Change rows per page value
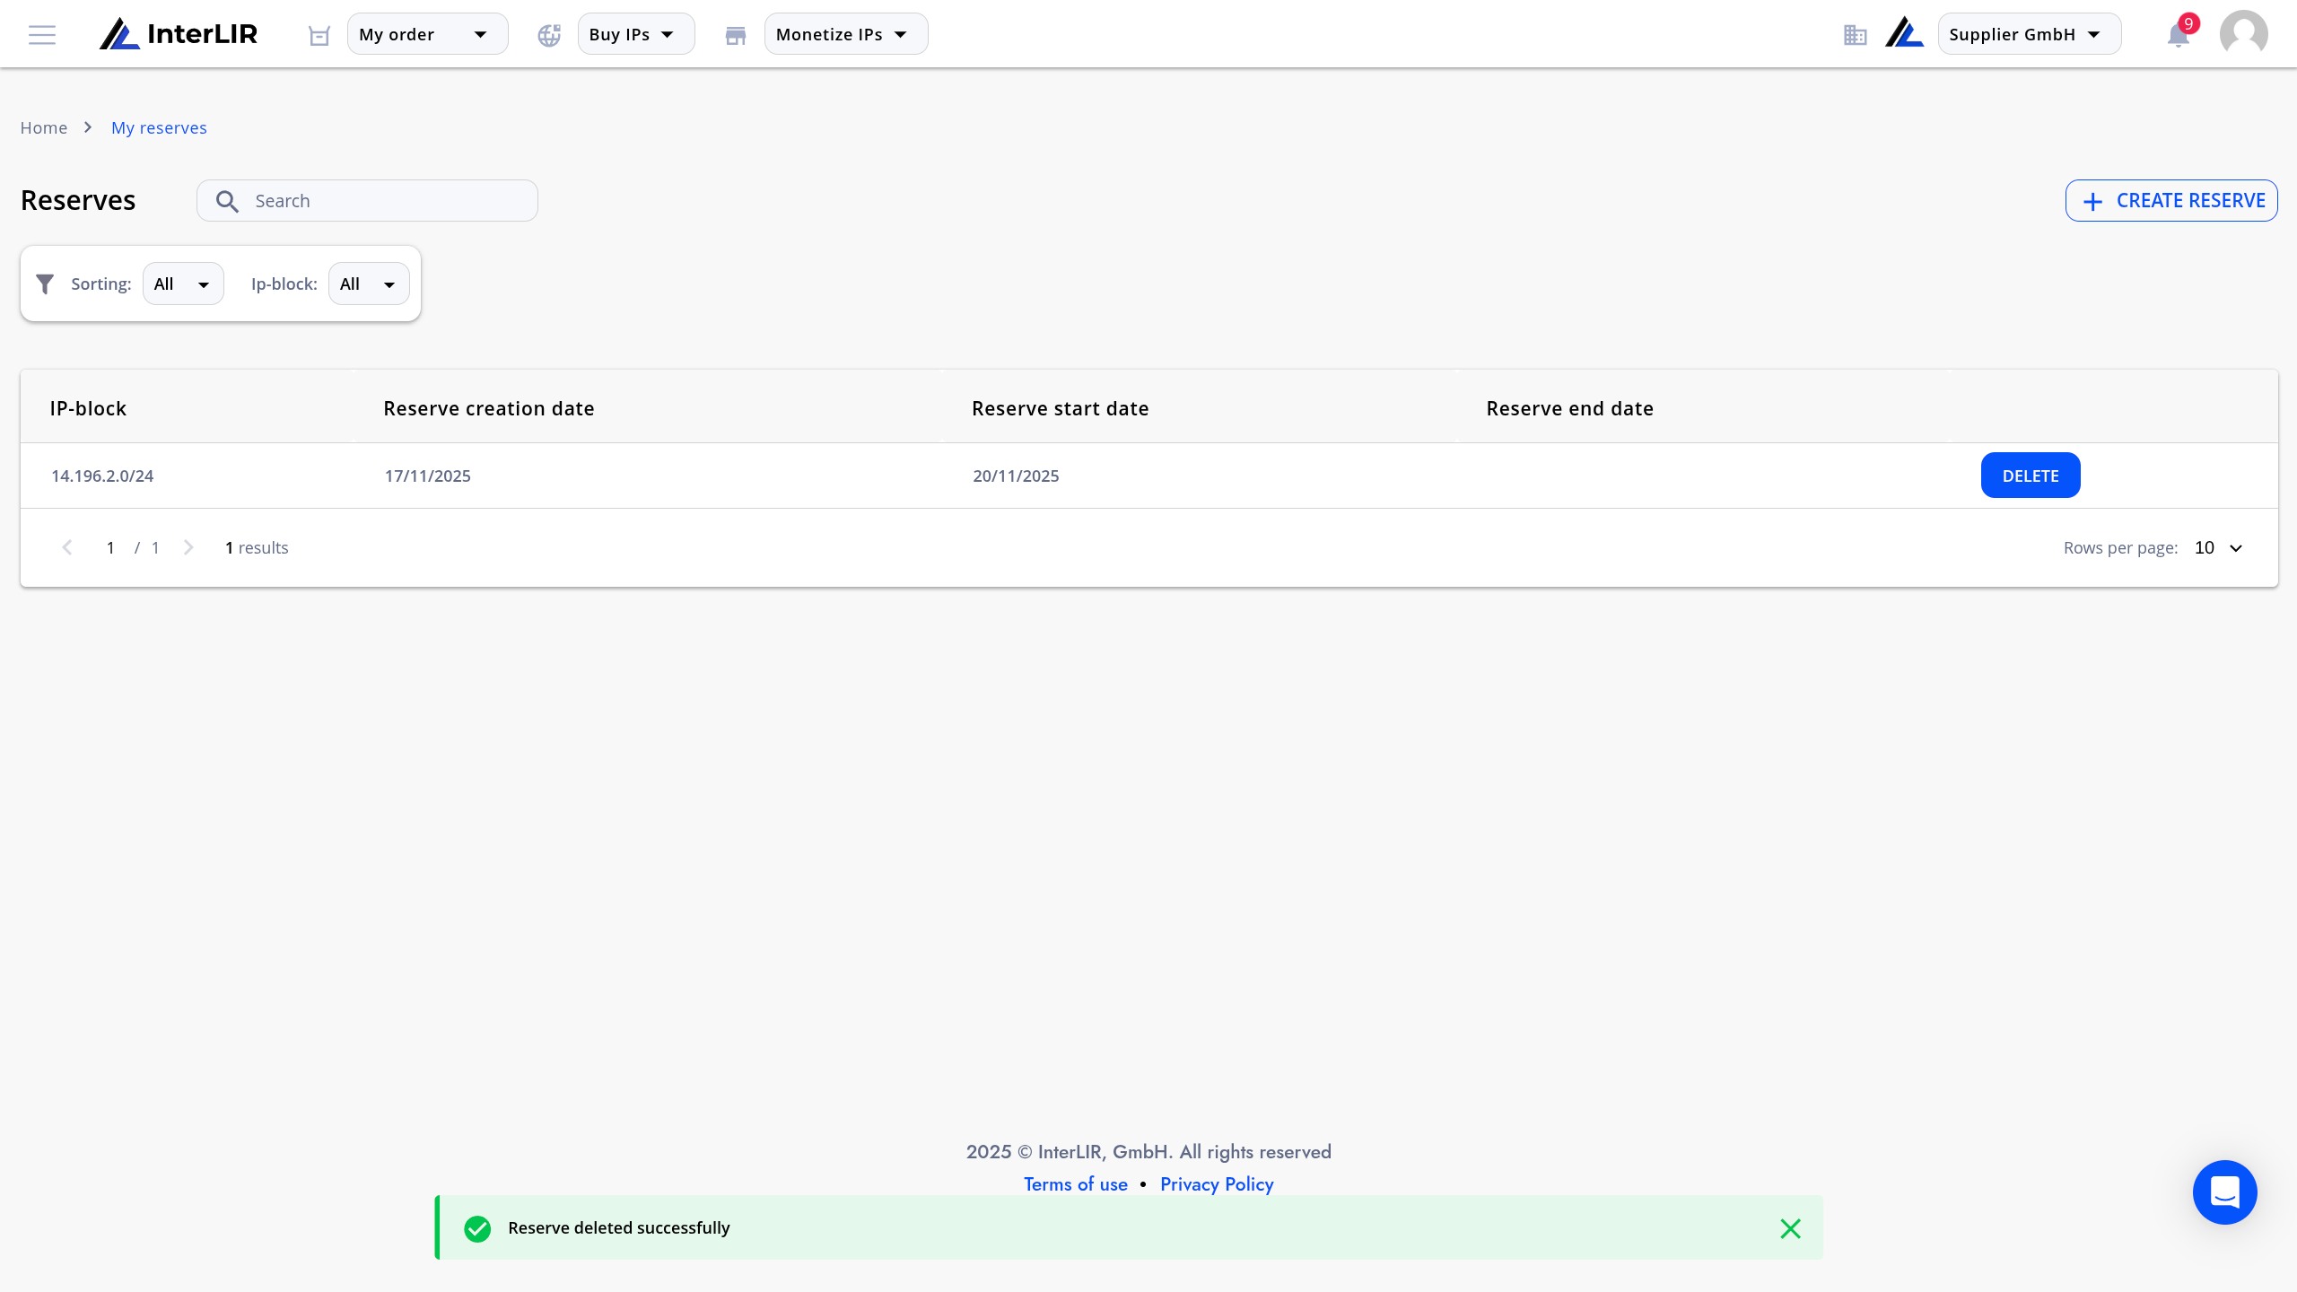 2218,547
